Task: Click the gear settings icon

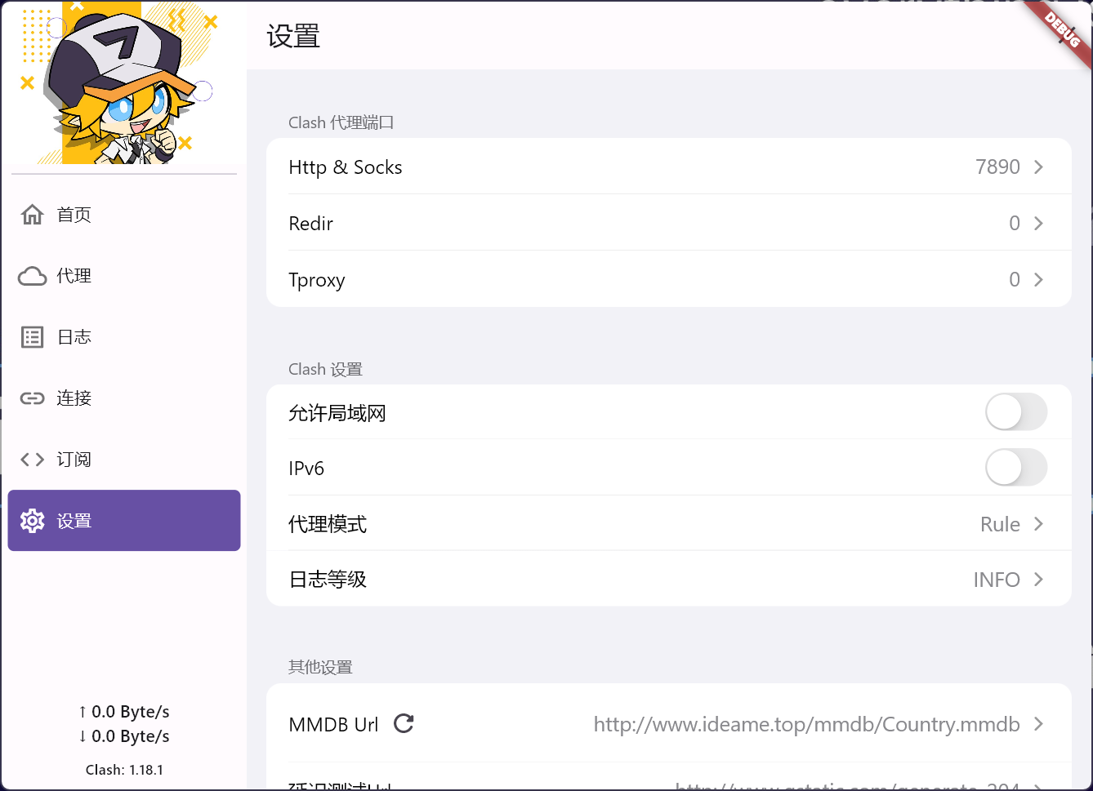Action: pyautogui.click(x=33, y=521)
